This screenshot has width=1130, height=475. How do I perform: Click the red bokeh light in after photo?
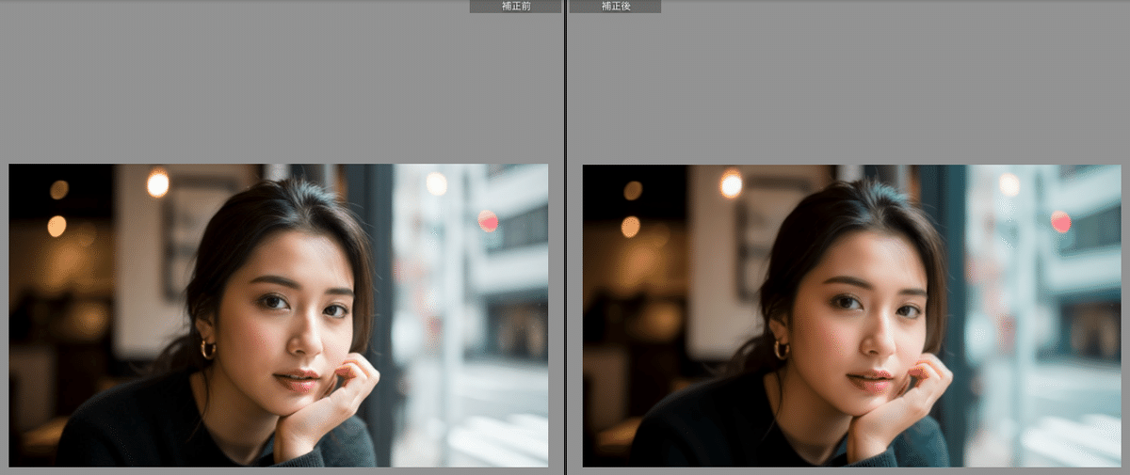[1061, 222]
